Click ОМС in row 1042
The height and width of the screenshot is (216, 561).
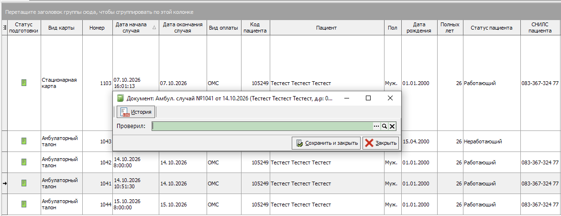click(224, 162)
